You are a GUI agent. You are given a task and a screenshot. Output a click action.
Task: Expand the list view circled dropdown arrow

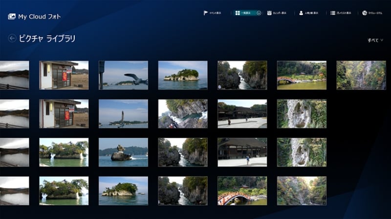click(259, 13)
